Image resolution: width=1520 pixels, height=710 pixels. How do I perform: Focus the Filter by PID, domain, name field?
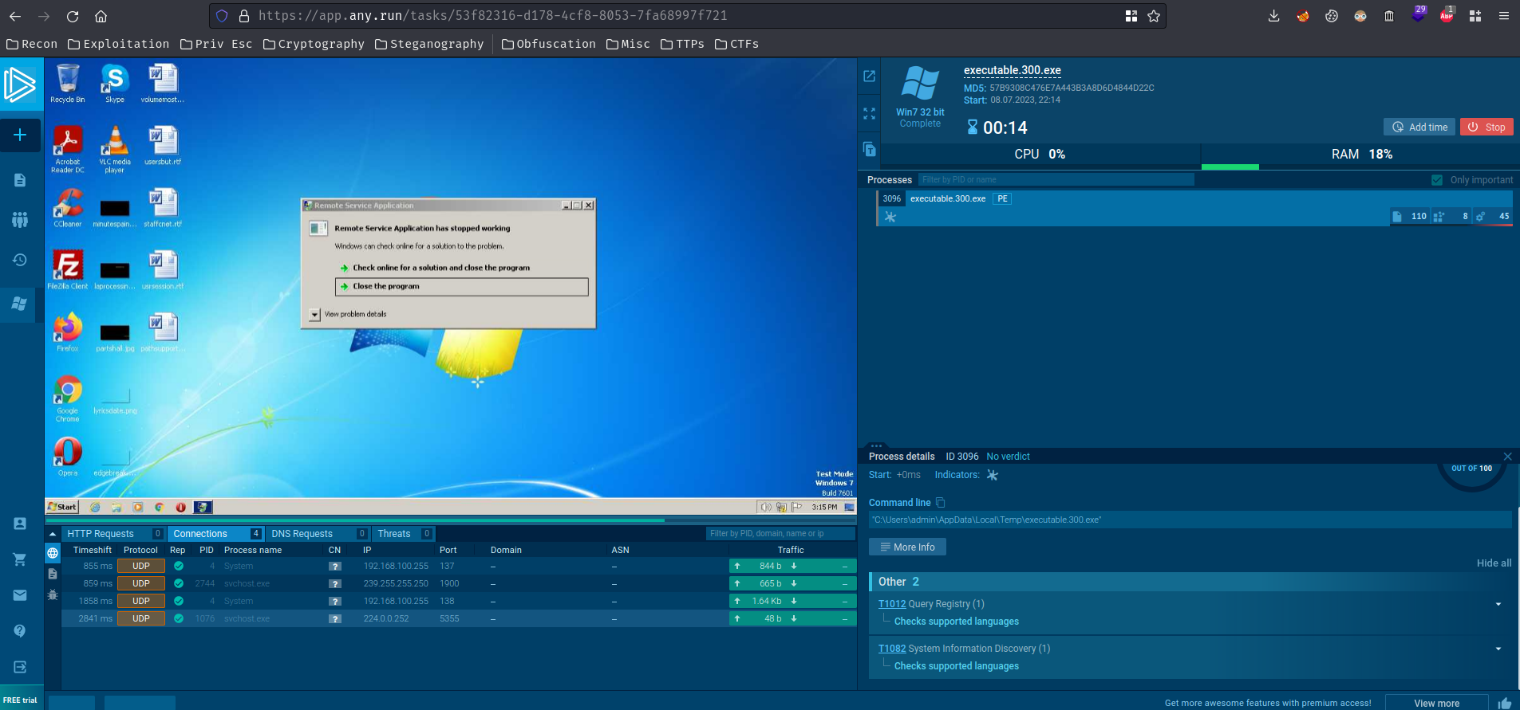point(780,534)
